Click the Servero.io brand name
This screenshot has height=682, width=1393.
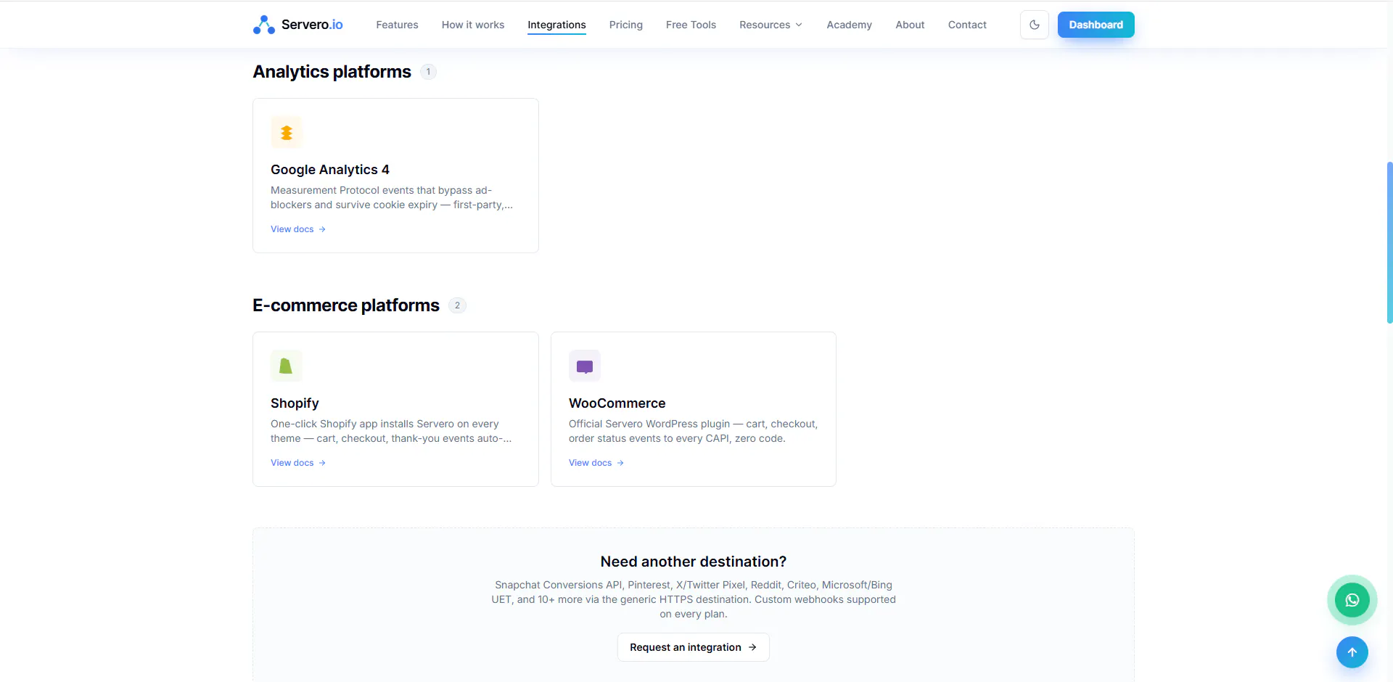(x=312, y=25)
